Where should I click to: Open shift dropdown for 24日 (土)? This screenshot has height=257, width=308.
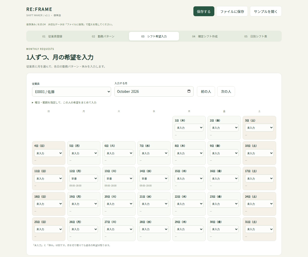[259, 204]
